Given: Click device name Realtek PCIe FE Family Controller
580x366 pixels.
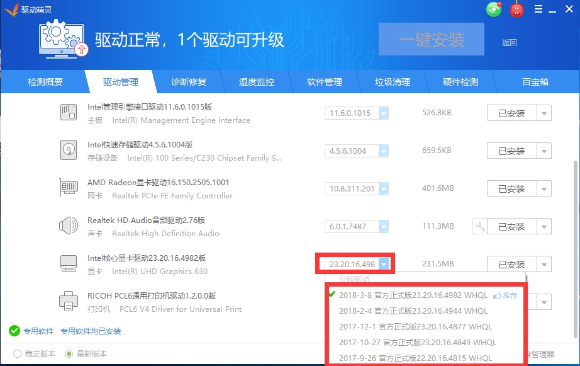Looking at the screenshot, I should 172,195.
